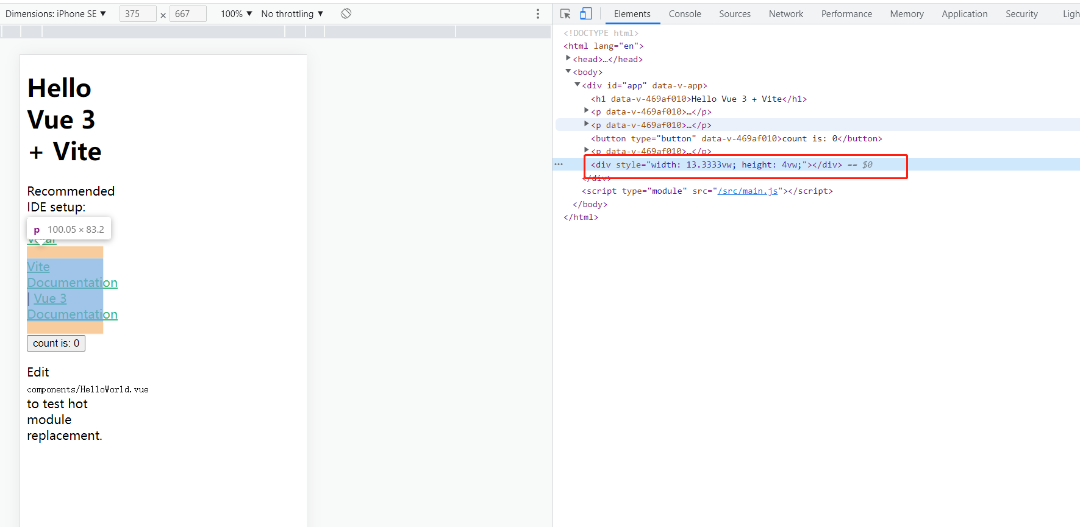This screenshot has height=527, width=1080.
Task: Expand the p node just below the button row
Action: pos(586,150)
